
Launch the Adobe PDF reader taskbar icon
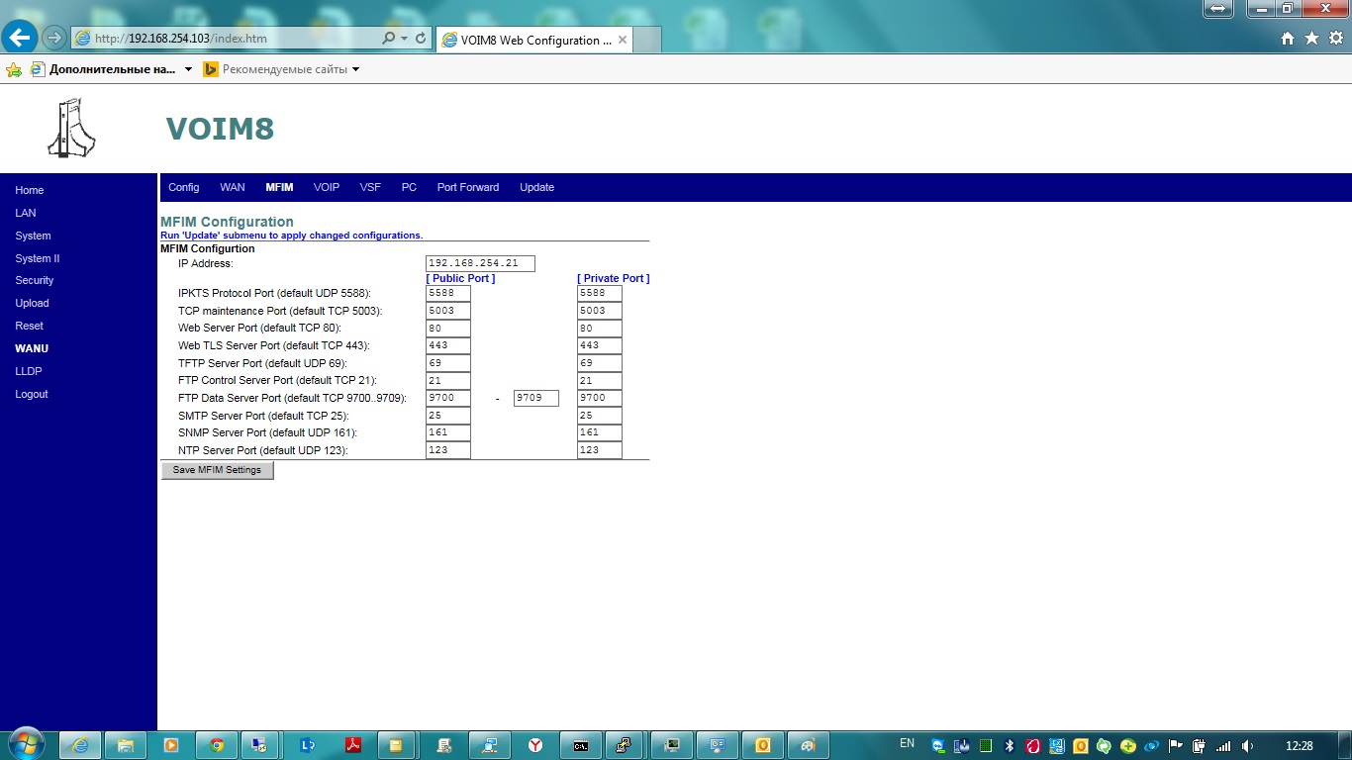click(x=352, y=745)
